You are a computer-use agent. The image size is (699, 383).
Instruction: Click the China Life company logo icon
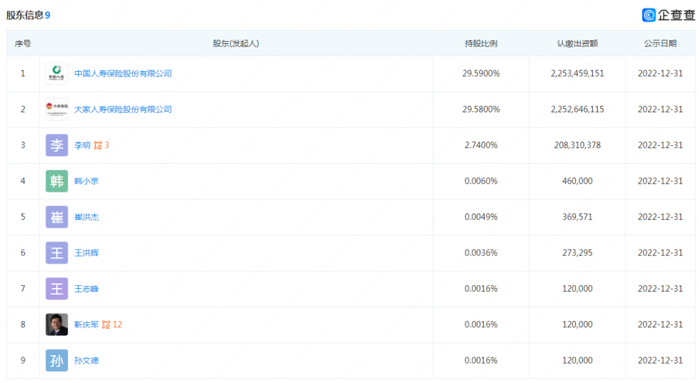click(57, 73)
